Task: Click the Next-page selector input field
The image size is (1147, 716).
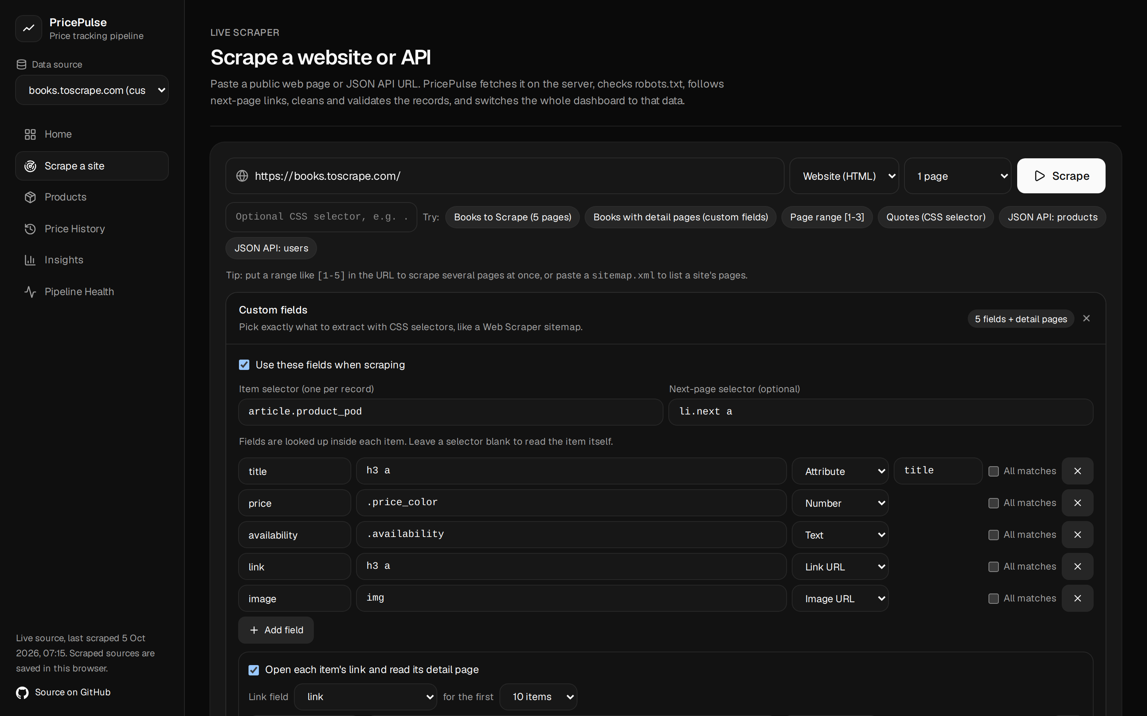Action: click(881, 412)
